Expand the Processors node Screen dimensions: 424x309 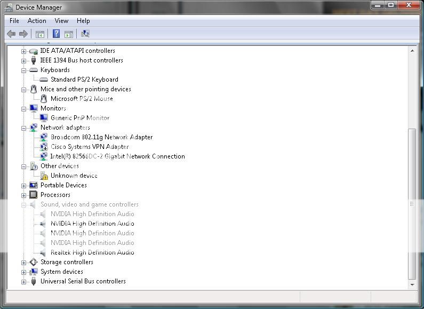23,195
